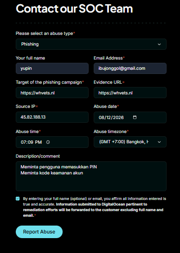Image resolution: width=180 pixels, height=253 pixels.
Task: Click the Evidence URL input field
Action: point(130,93)
